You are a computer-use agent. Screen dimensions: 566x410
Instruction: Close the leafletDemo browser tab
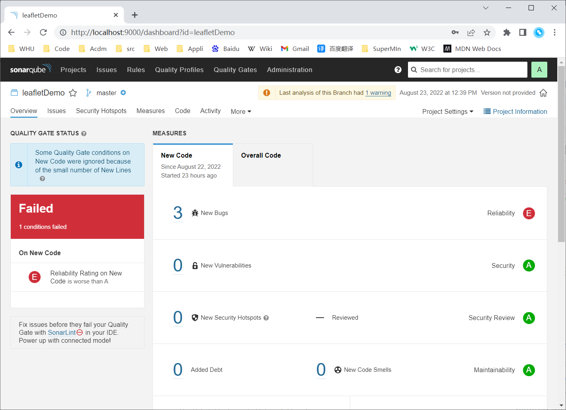(116, 15)
